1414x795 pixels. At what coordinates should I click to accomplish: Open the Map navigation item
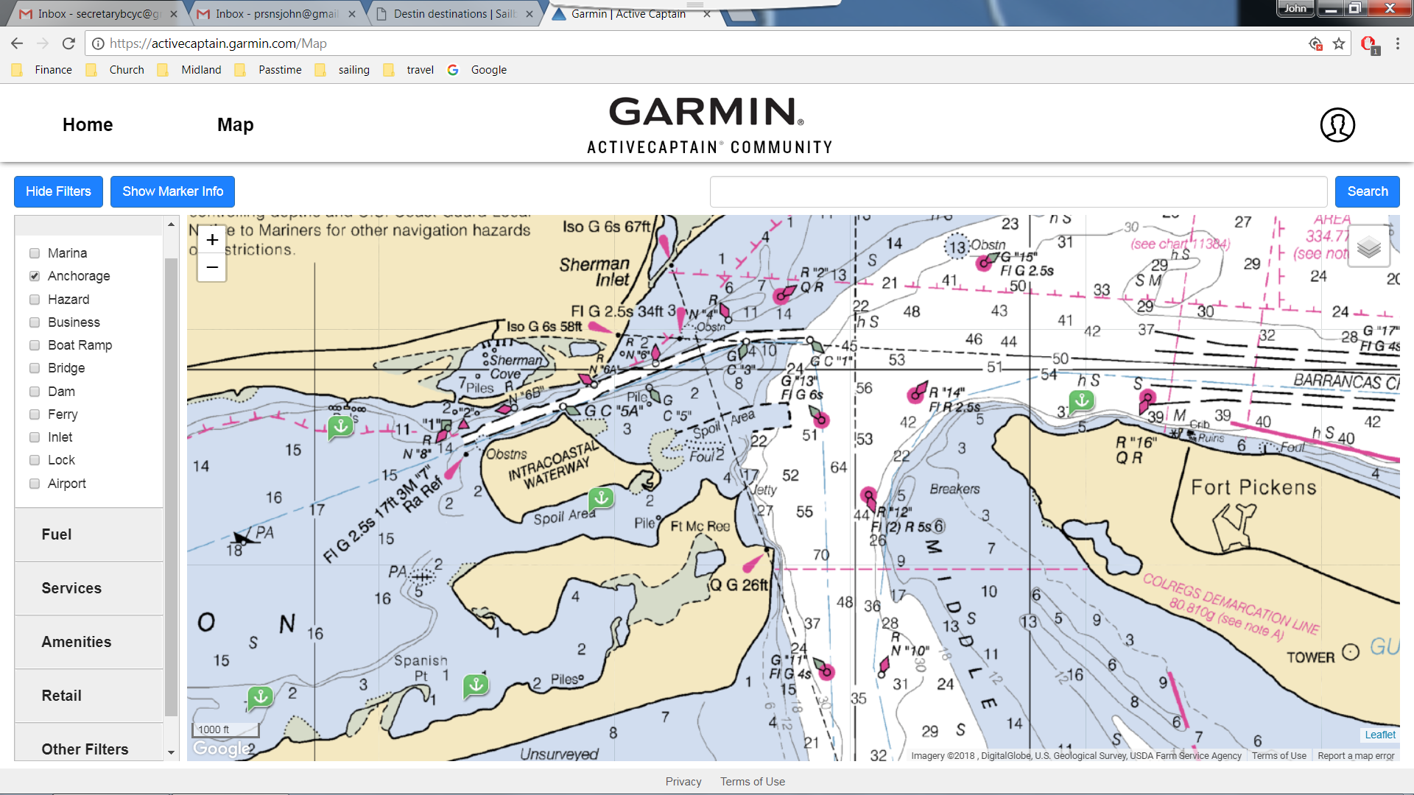point(236,124)
